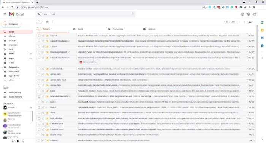The height and width of the screenshot is (143, 266).
Task: Switch to the Promotions tab
Action: (123, 29)
